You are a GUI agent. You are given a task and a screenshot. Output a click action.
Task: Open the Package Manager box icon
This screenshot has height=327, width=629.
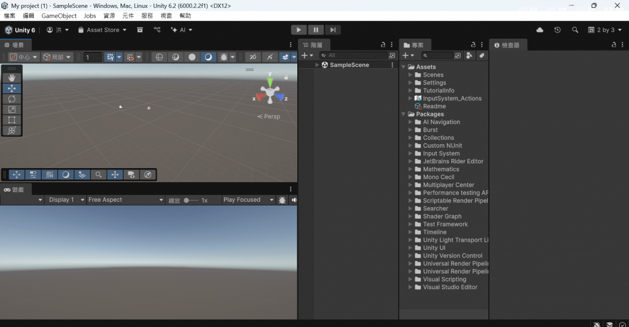coord(139,30)
